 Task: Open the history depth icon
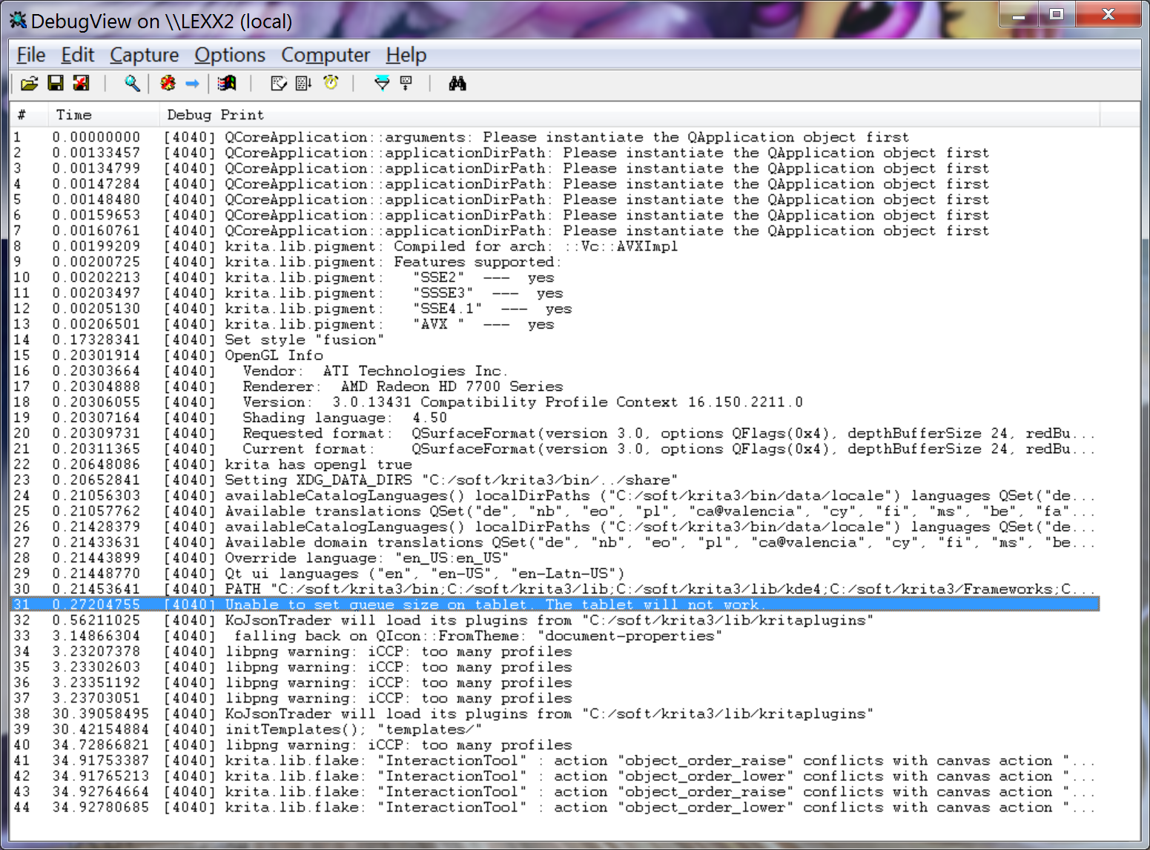click(x=406, y=83)
